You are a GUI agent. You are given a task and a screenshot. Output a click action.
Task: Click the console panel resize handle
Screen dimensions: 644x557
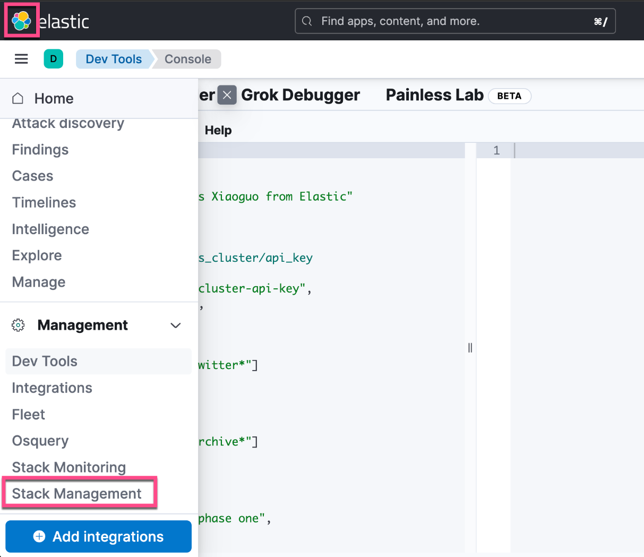470,348
